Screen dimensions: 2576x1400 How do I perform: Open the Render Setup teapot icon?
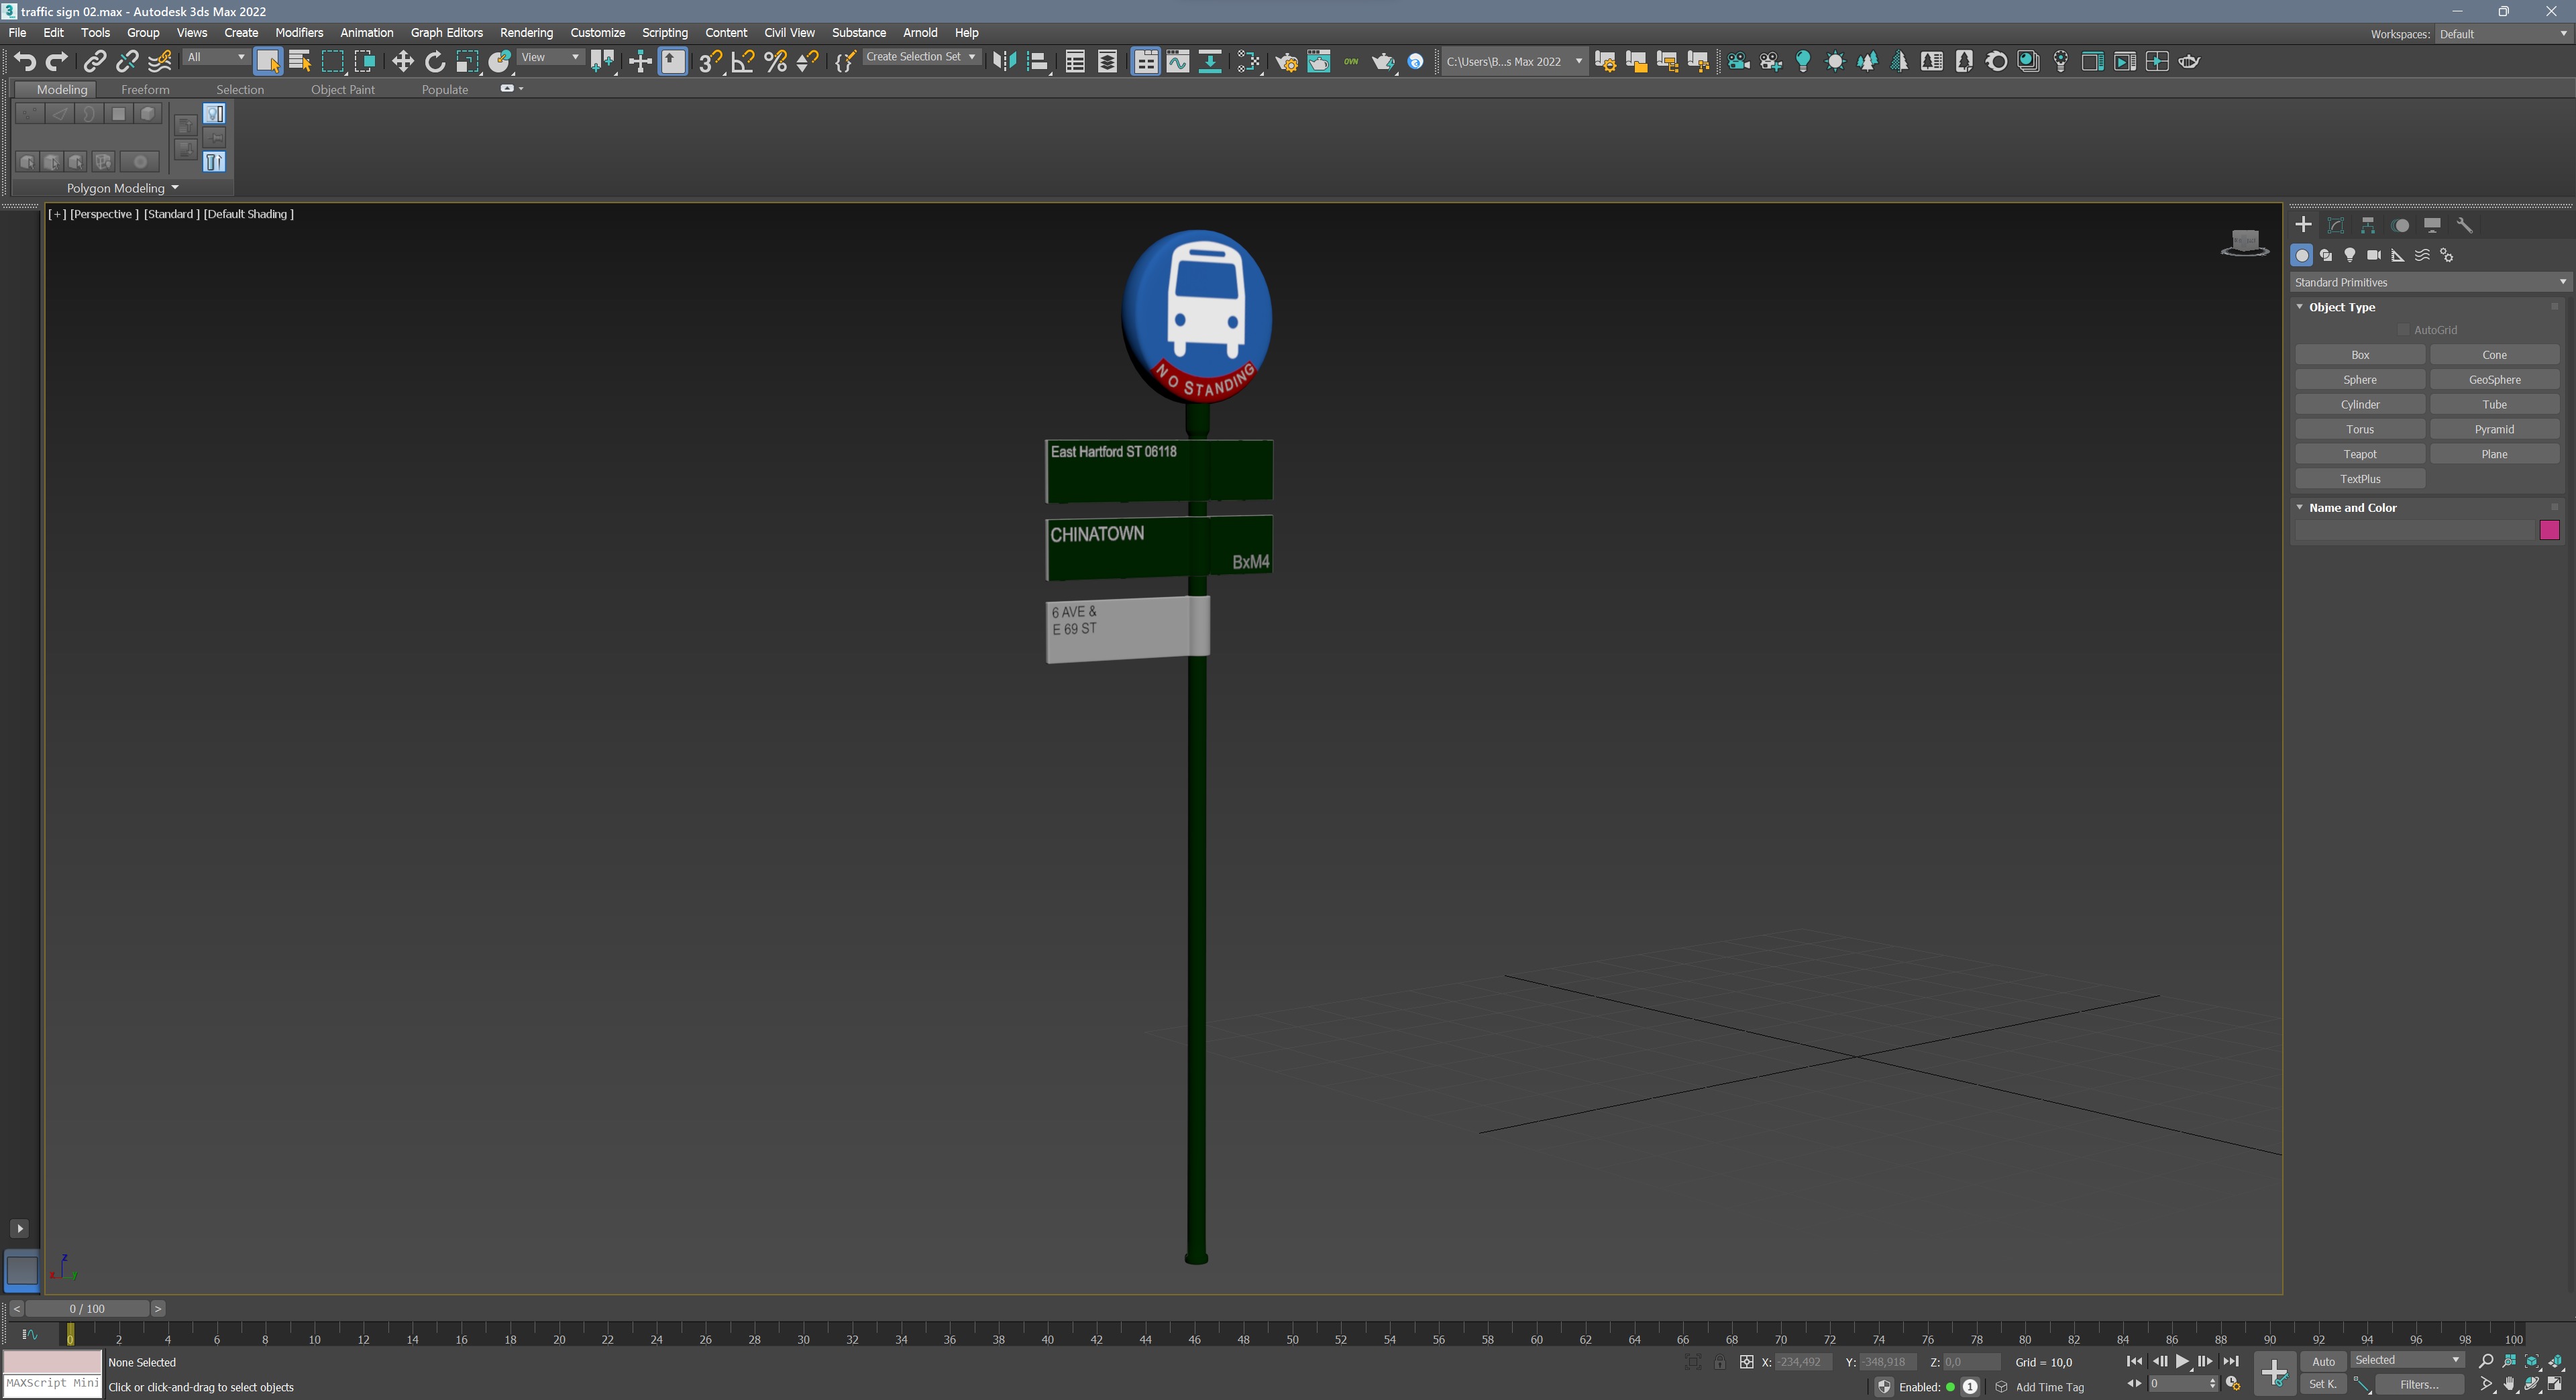click(1286, 61)
